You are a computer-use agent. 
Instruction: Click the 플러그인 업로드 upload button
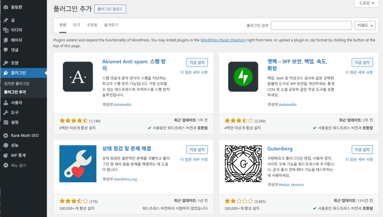[110, 9]
